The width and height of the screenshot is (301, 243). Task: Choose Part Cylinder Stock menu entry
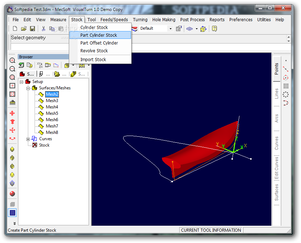pyautogui.click(x=100, y=35)
